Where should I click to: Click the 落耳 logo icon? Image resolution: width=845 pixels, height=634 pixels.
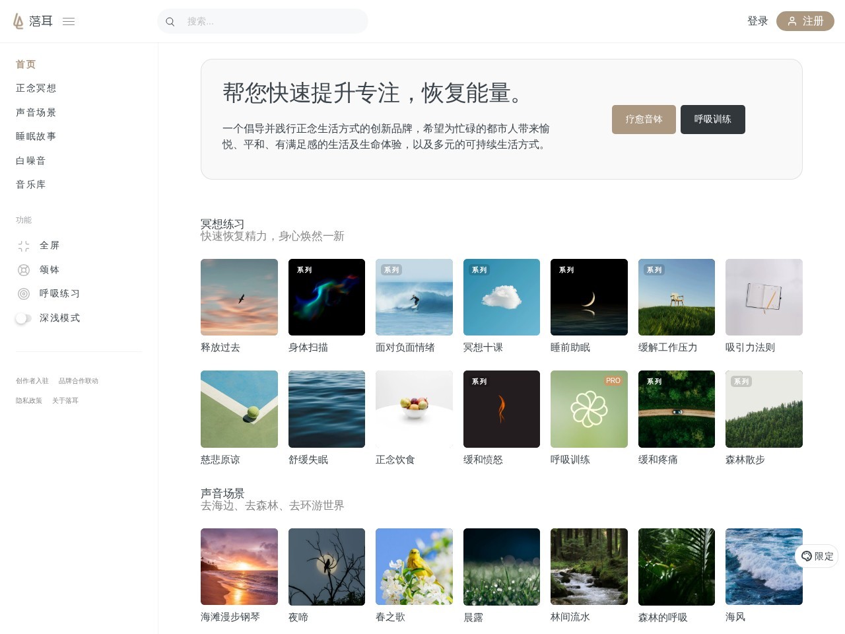click(x=18, y=21)
